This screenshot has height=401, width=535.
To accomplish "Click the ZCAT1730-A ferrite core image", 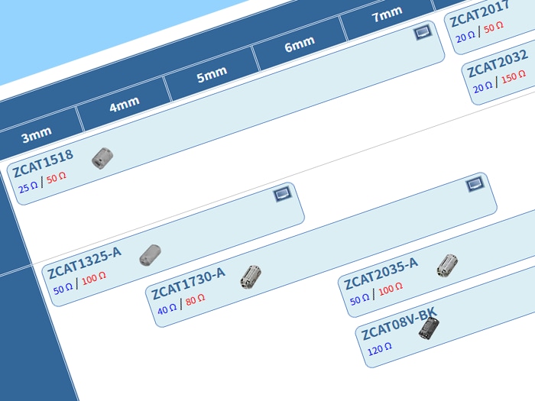I will pyautogui.click(x=251, y=276).
